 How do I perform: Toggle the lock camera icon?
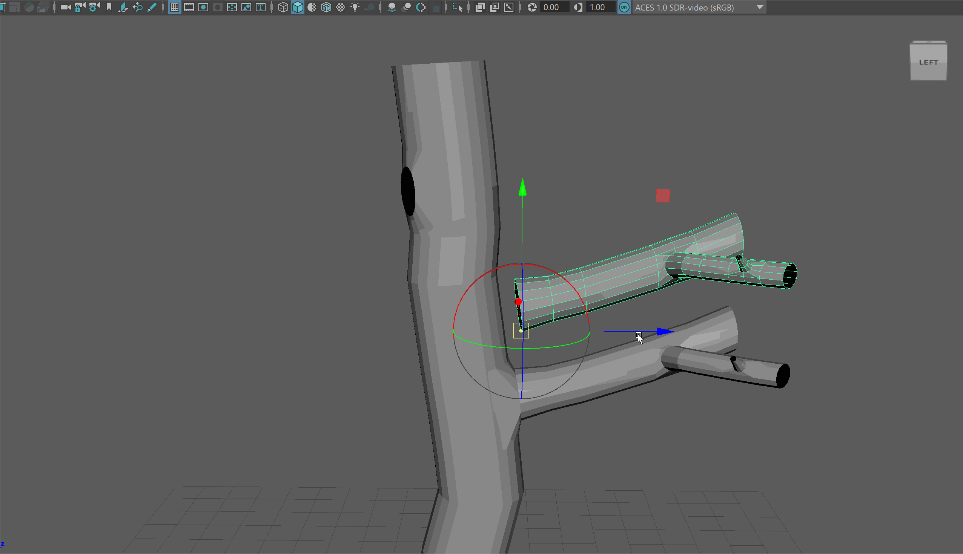click(80, 7)
